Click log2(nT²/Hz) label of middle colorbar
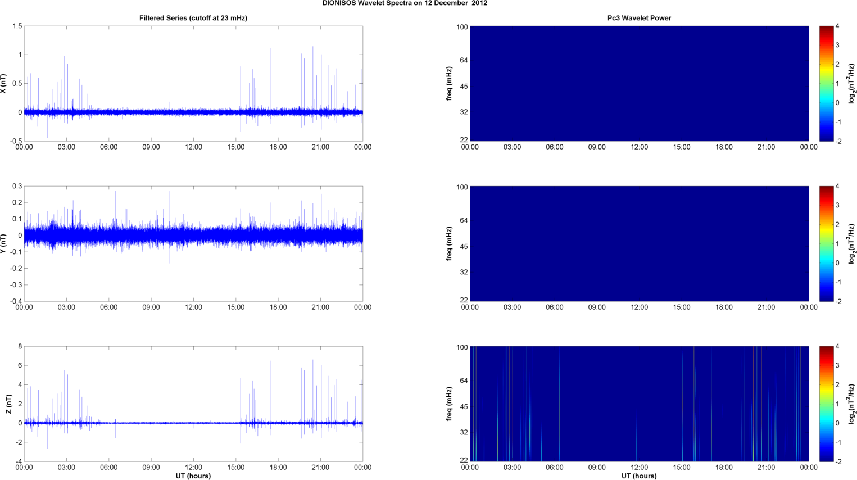 point(852,244)
